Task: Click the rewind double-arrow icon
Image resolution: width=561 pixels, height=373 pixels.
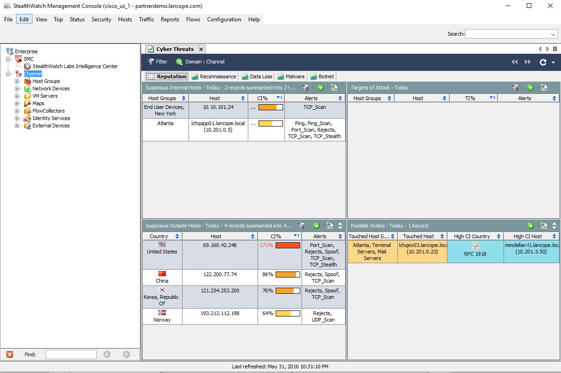Action: (514, 62)
